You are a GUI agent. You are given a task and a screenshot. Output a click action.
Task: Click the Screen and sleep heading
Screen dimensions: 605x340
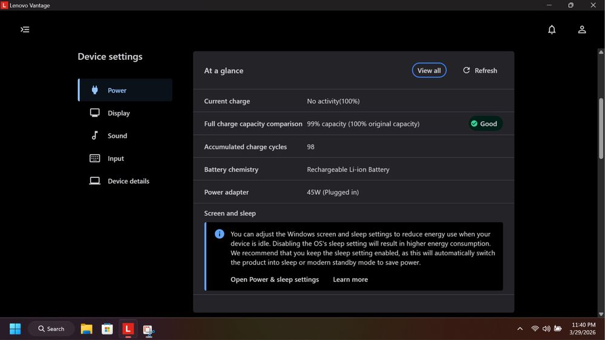coord(230,213)
